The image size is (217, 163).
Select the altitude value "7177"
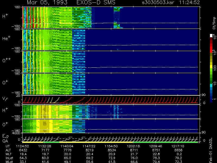pos(45,150)
